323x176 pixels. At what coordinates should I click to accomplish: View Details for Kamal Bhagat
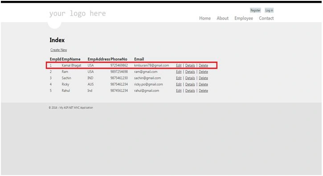[x=190, y=65]
